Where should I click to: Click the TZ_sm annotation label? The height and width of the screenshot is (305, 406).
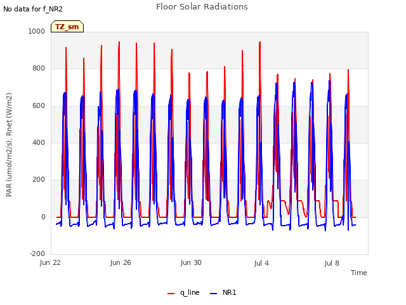click(x=67, y=27)
